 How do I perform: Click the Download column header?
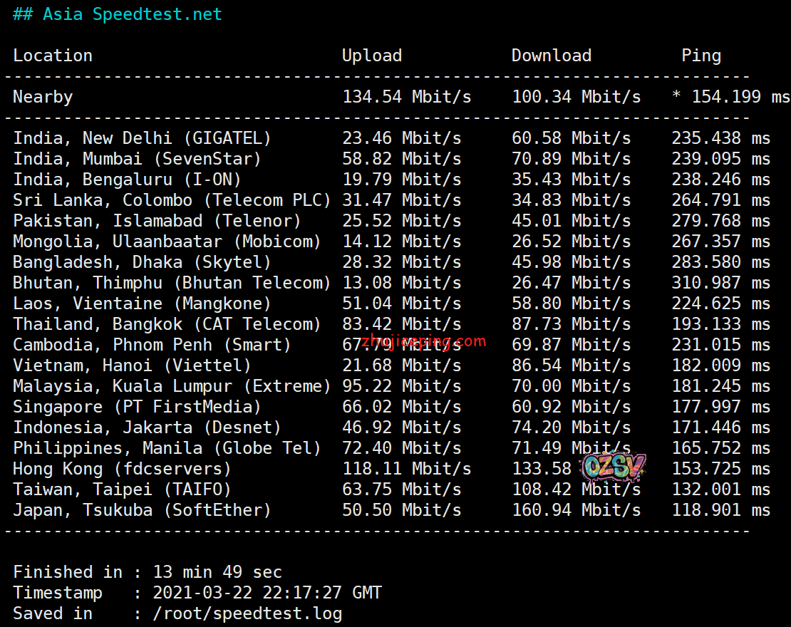[x=551, y=56]
